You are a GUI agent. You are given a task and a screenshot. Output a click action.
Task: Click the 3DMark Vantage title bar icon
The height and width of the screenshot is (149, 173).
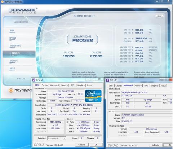point(2,2)
